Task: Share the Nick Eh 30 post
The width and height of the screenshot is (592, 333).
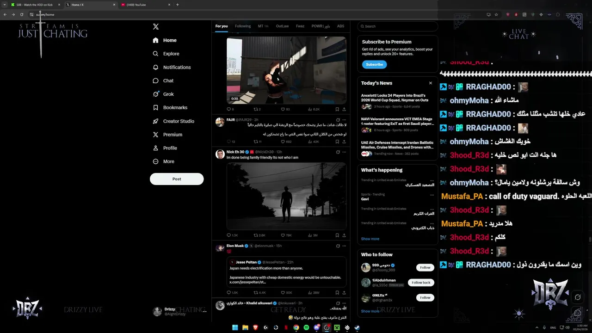Action: [344, 235]
